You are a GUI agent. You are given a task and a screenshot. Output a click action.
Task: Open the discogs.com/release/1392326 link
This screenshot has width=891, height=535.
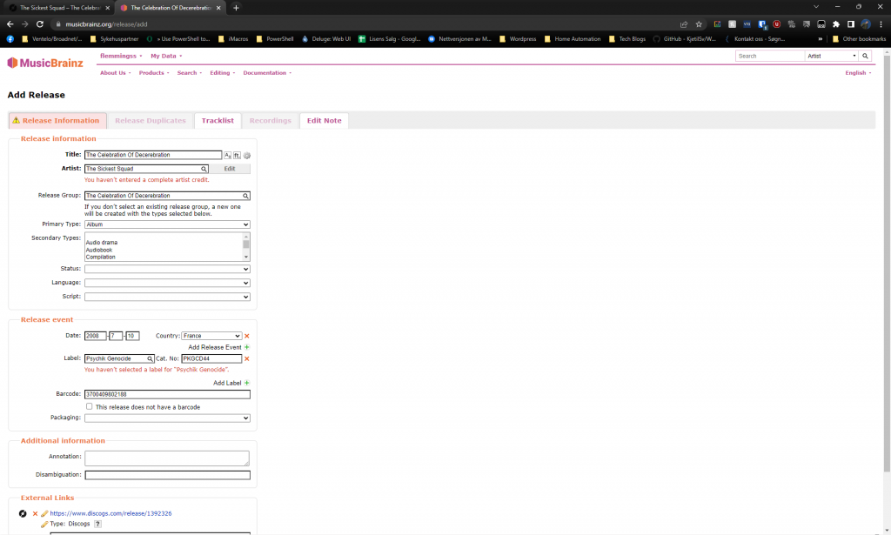coord(111,513)
